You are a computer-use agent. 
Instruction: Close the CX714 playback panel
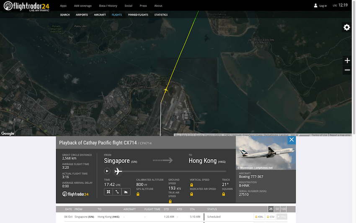pos(292,140)
